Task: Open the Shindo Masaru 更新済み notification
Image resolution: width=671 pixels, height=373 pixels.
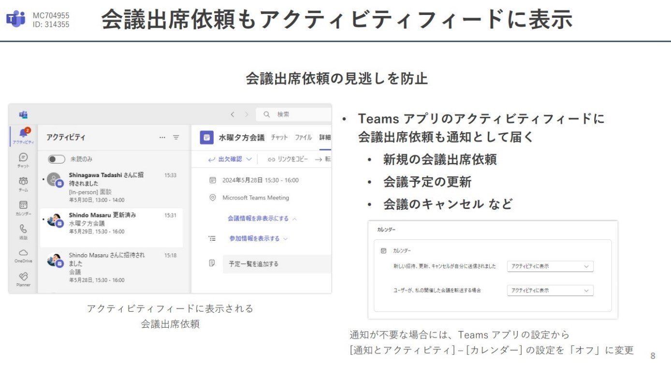Action: pyautogui.click(x=111, y=228)
